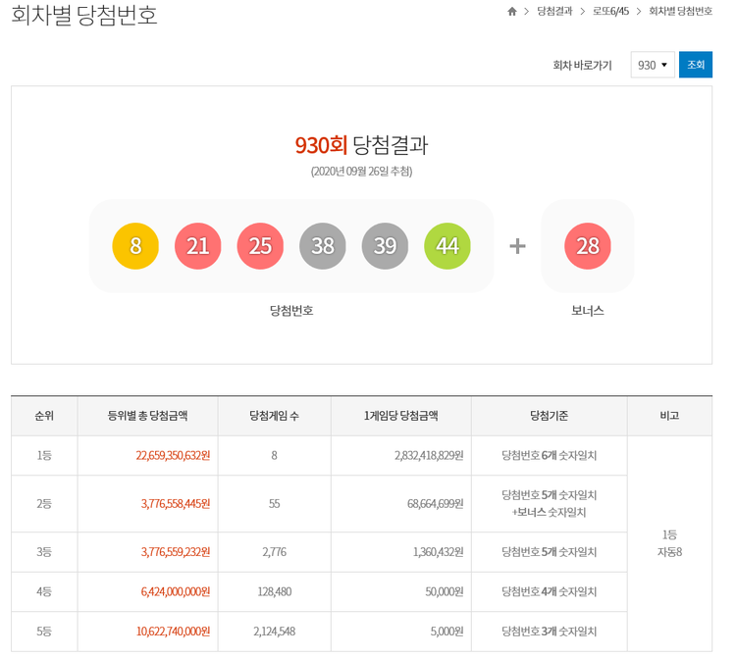Open the 회차별 당첨번호 breadcrumb link

pos(680,11)
